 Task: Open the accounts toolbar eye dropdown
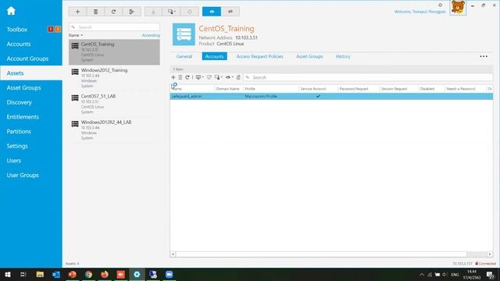click(x=229, y=77)
